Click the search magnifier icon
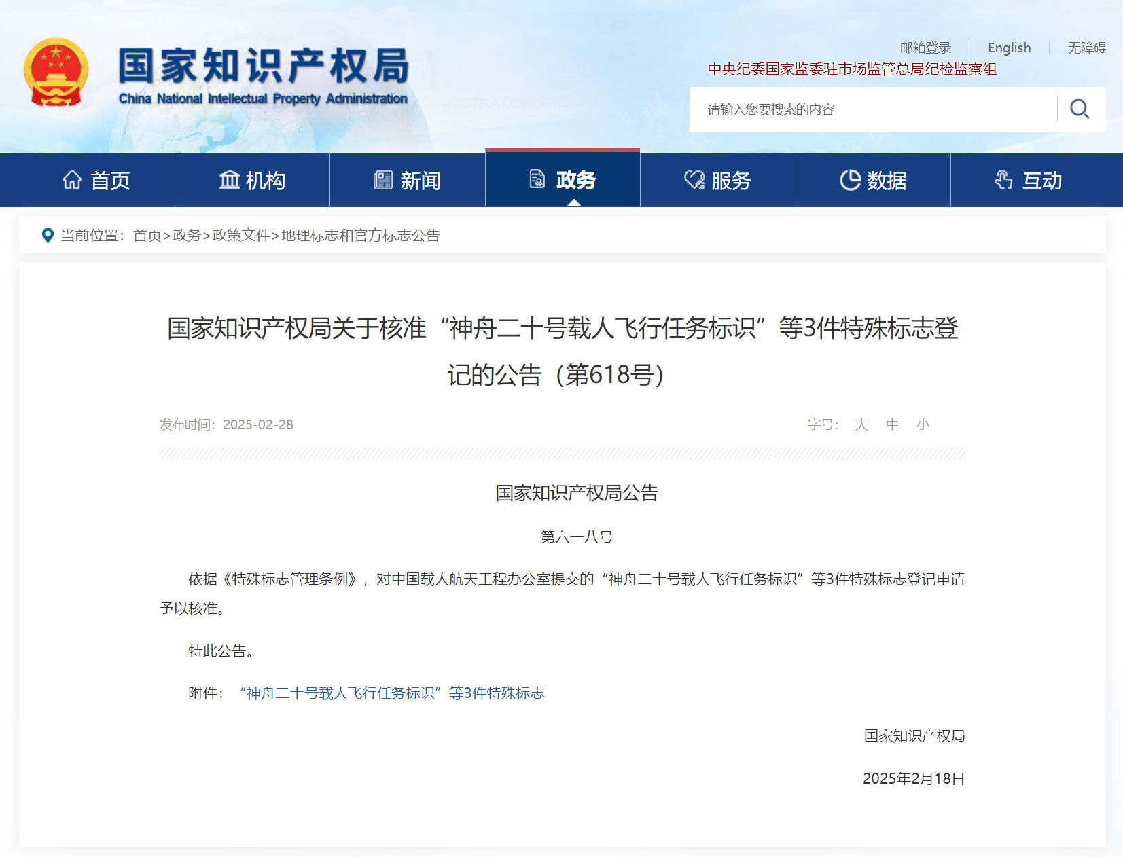1123x857 pixels. (1080, 109)
